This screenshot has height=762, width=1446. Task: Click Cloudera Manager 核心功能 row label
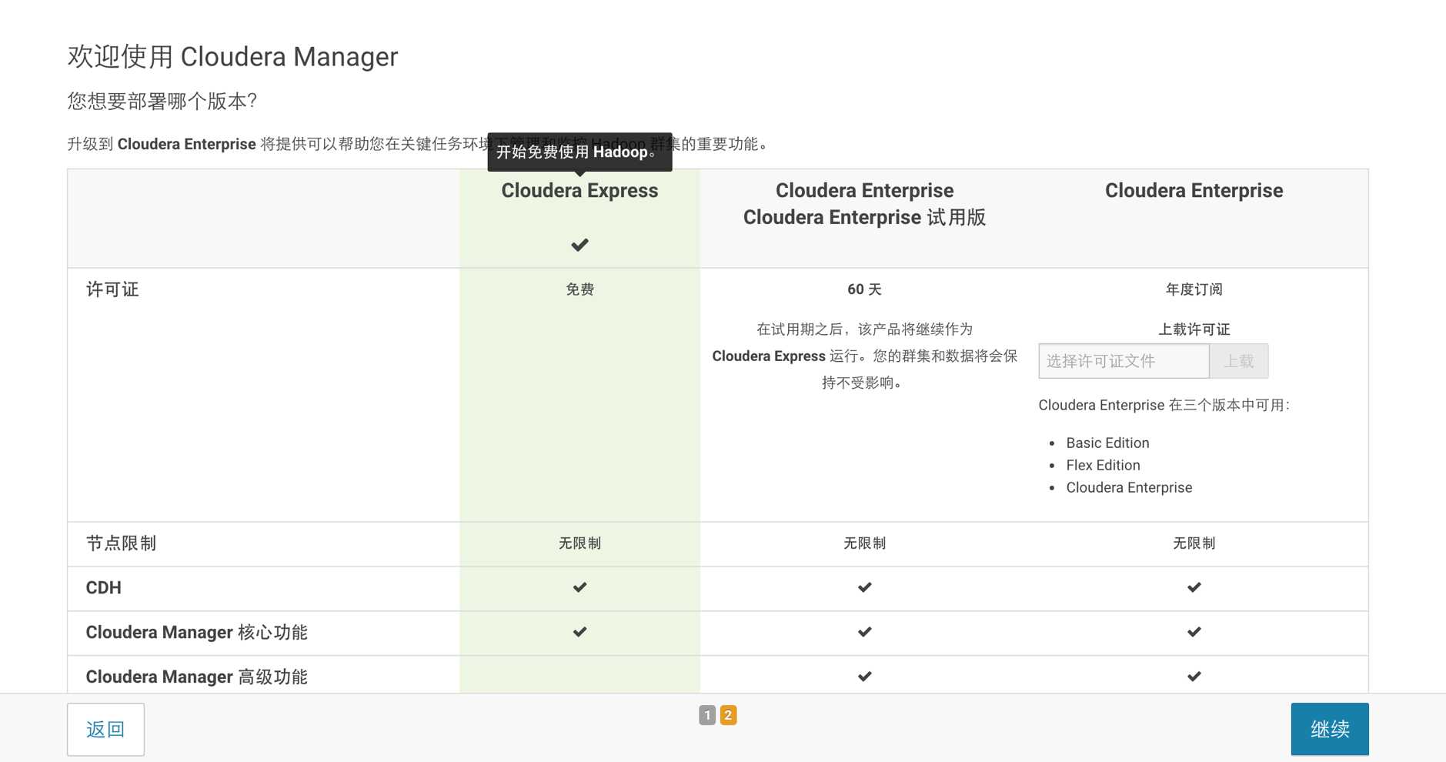click(196, 633)
